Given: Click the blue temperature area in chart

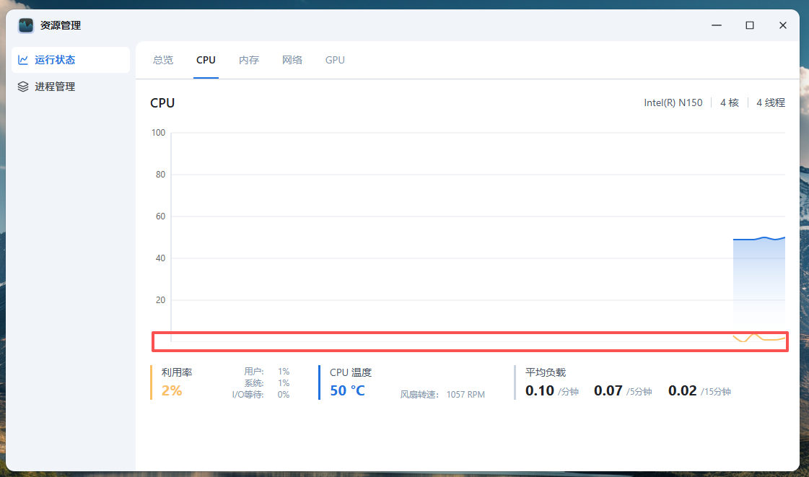Looking at the screenshot, I should [758, 281].
